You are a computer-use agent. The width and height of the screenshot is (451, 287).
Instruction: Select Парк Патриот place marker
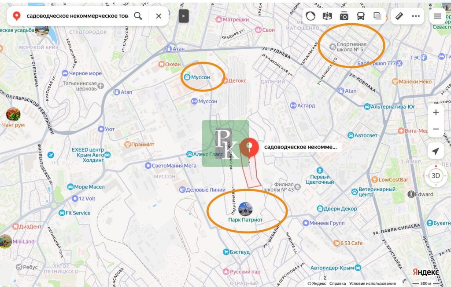coord(245,209)
